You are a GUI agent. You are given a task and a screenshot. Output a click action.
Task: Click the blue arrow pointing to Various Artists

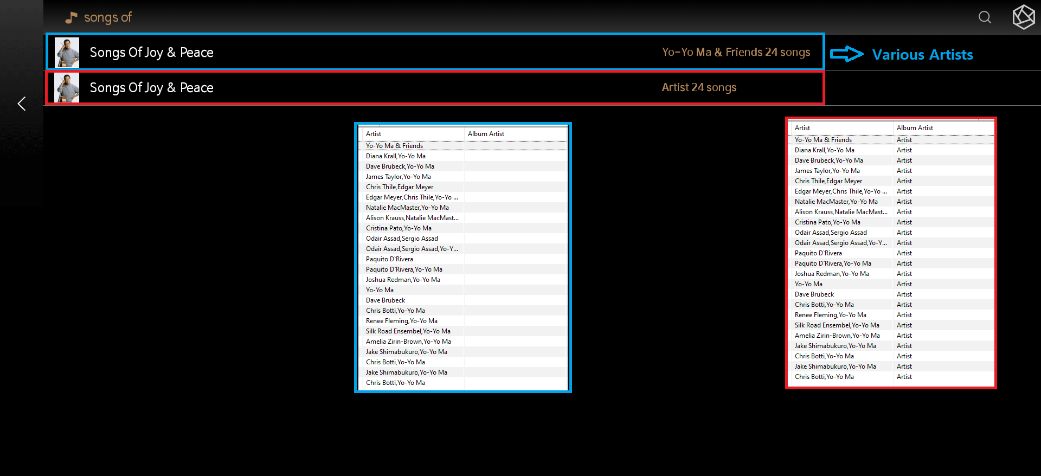846,54
